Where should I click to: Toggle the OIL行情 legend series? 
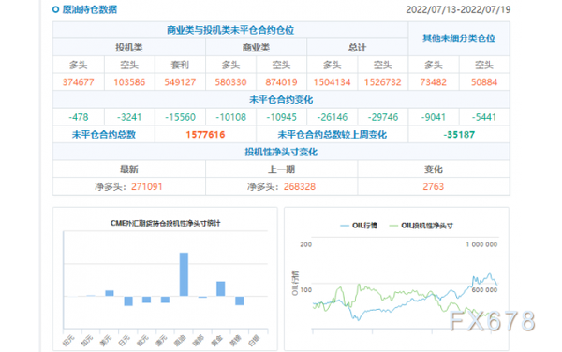tap(359, 226)
